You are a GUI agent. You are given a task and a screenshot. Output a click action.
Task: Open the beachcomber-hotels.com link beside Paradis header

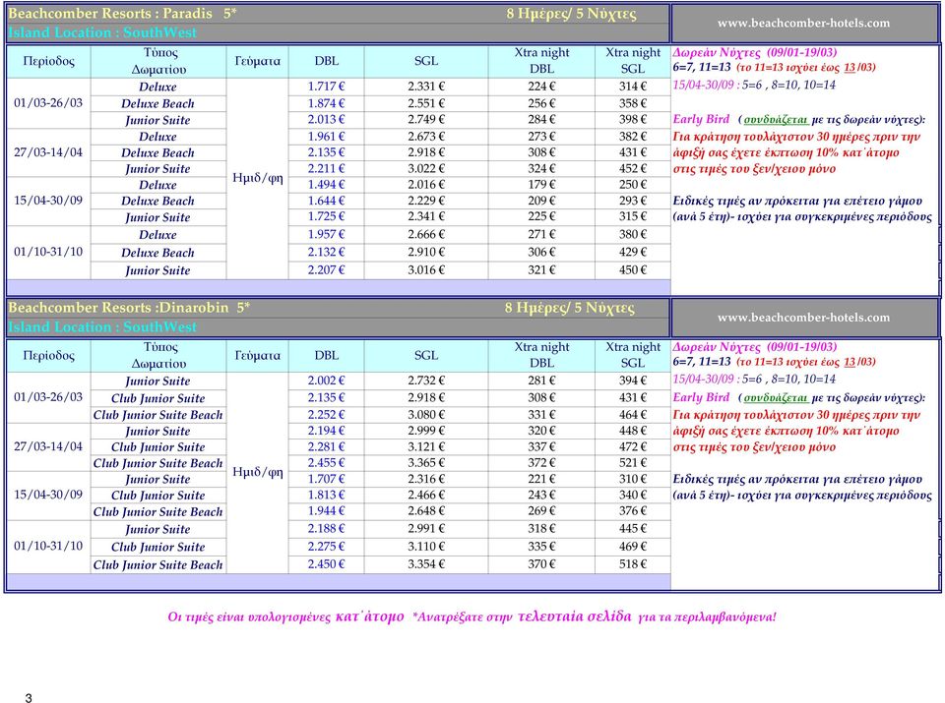(803, 23)
